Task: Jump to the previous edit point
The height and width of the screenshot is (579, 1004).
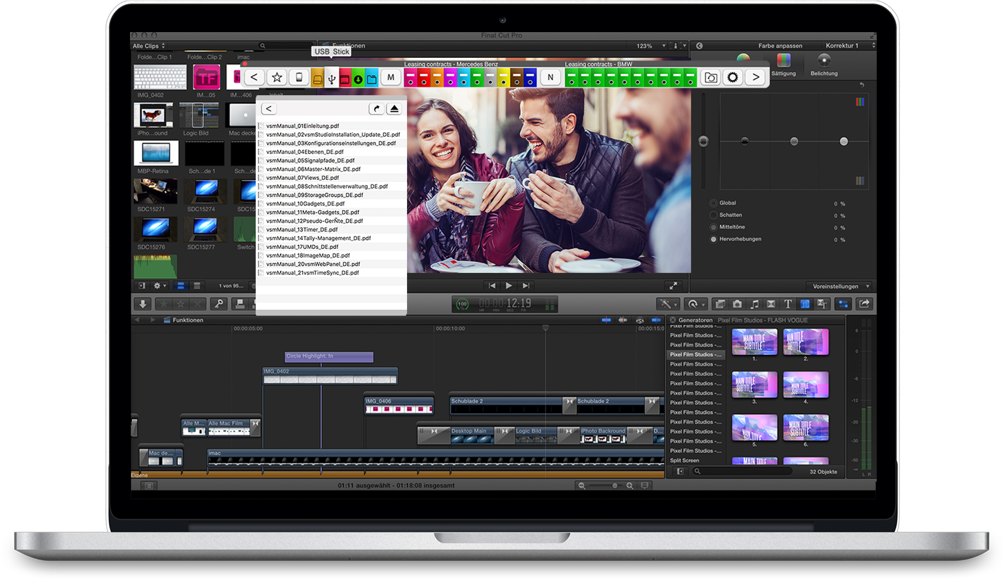Action: pos(492,286)
